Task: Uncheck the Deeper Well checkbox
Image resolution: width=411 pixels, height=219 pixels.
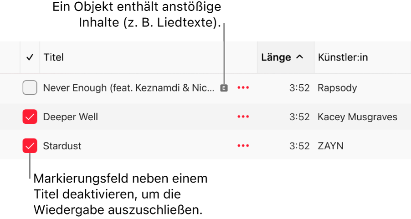Action: pos(30,117)
